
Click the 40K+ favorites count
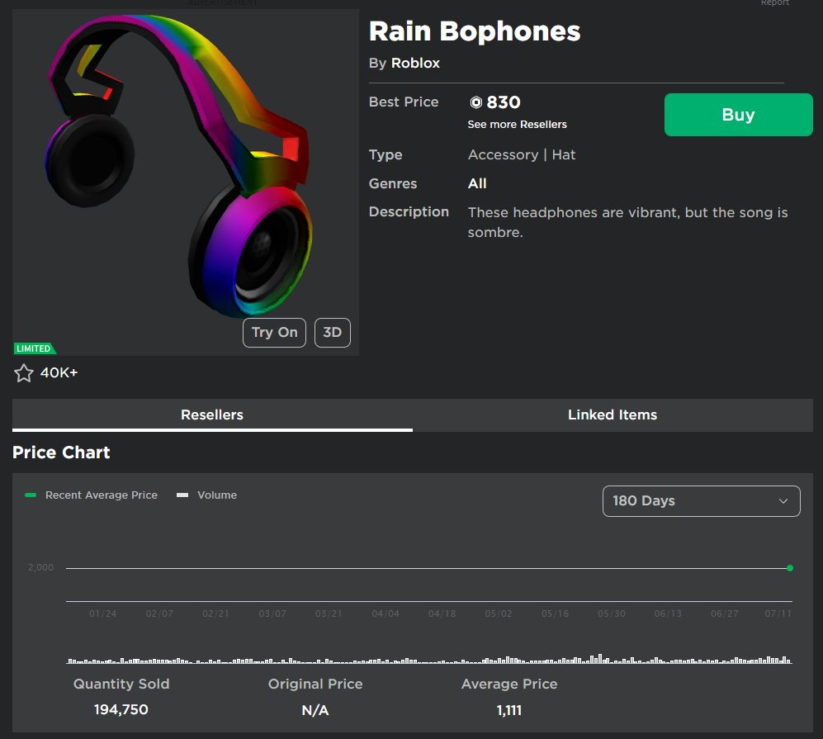[x=59, y=372]
